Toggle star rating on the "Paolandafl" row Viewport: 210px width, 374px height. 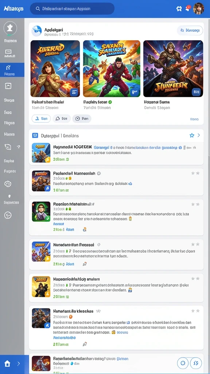point(195,173)
